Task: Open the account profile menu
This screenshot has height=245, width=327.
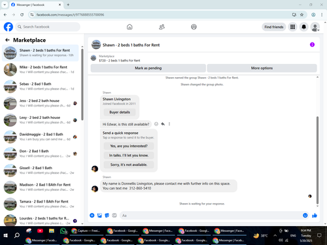Action: tap(315, 27)
